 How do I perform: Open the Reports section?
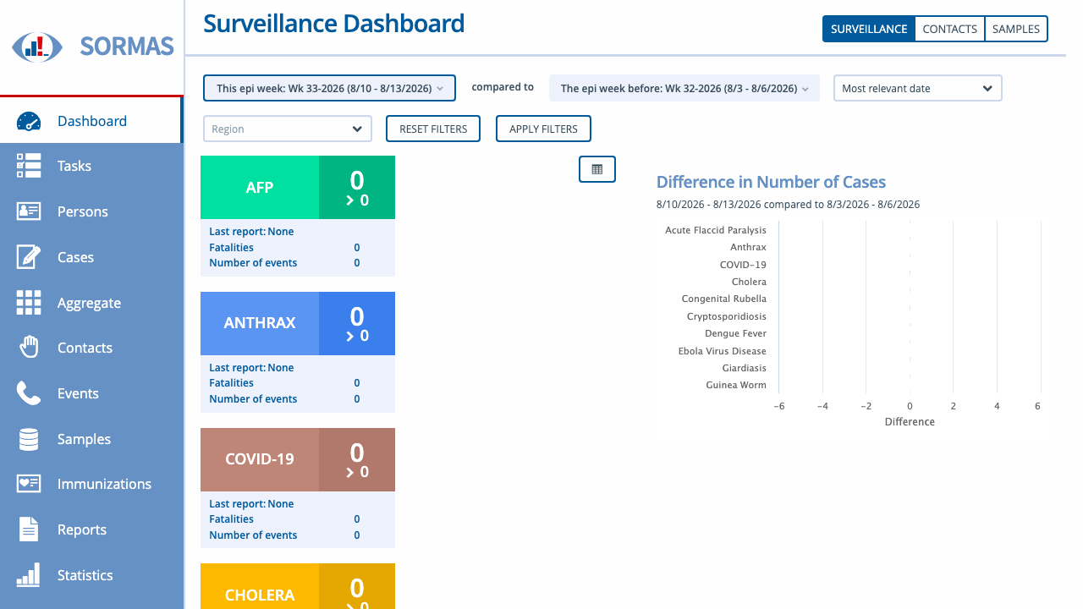coord(91,529)
